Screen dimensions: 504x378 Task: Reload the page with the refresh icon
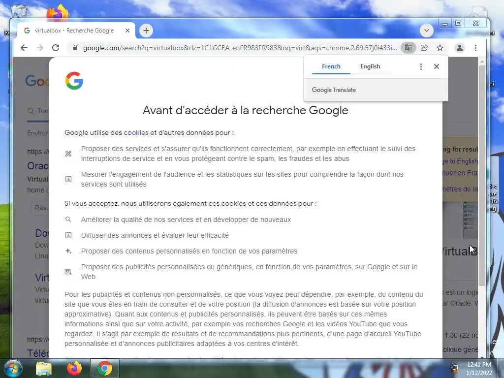click(56, 48)
